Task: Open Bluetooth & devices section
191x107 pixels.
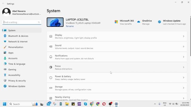Action: 22,36
